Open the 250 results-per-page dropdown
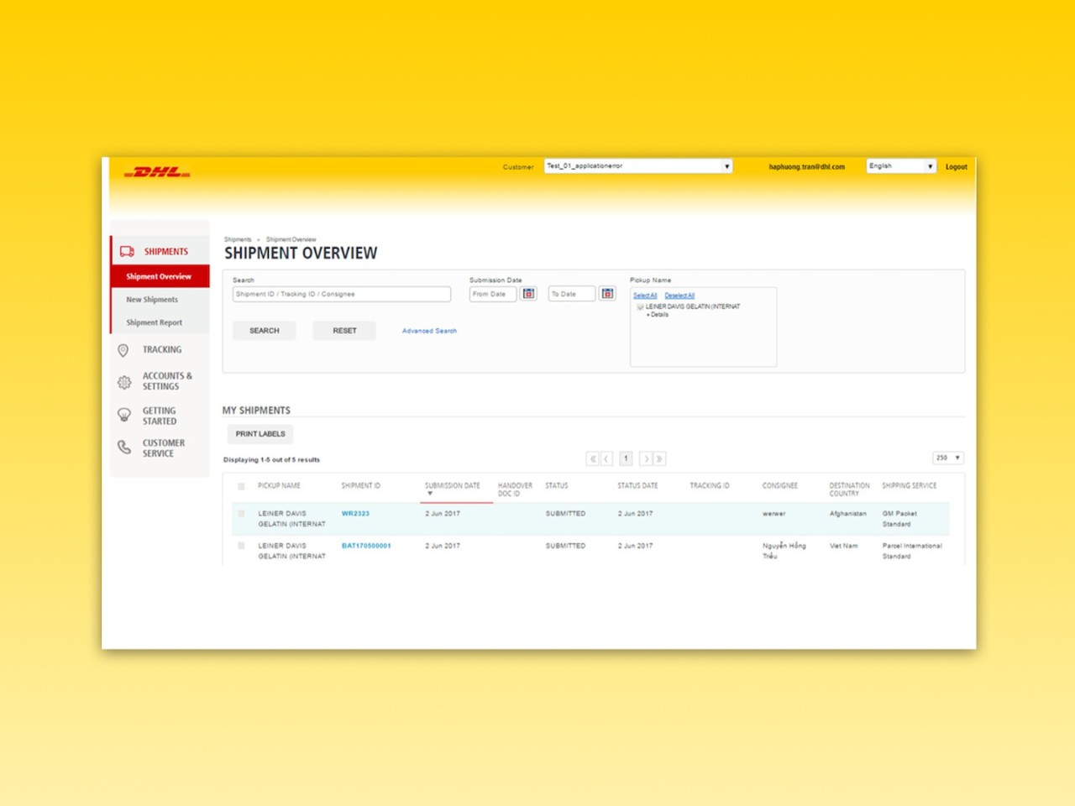 pos(948,458)
